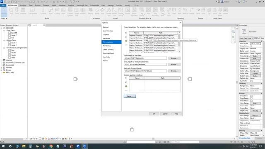
Task: Toggle the Crop View checkbox
Action: pos(251,96)
